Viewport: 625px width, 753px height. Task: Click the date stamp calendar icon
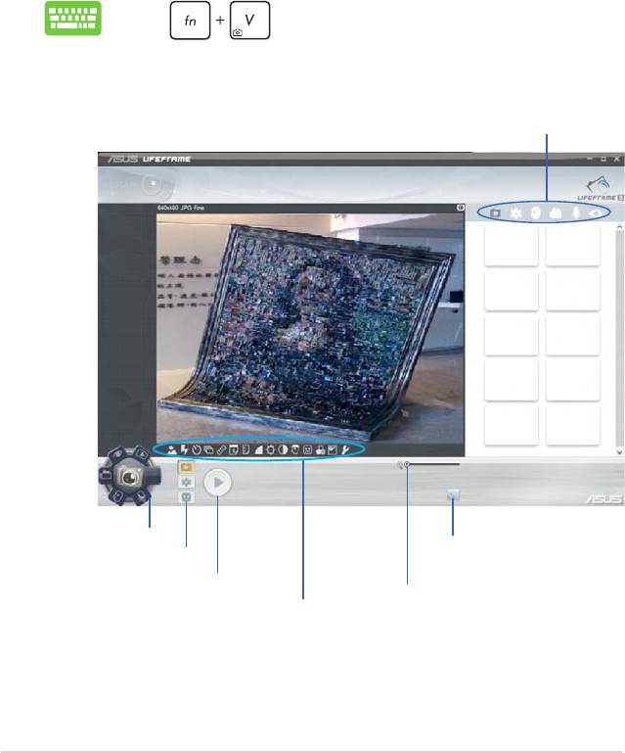pos(234,450)
